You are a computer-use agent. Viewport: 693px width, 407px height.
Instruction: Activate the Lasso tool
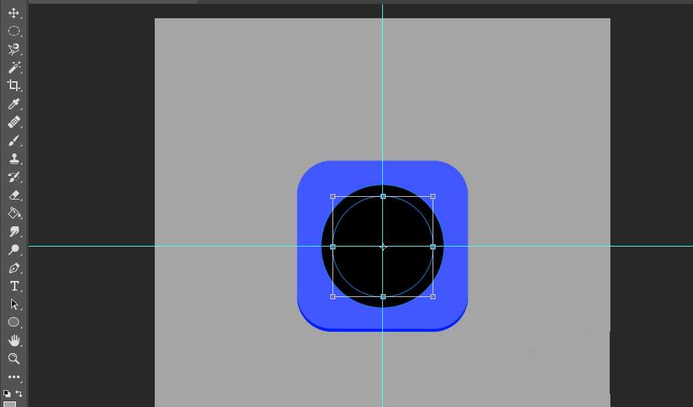pos(13,49)
